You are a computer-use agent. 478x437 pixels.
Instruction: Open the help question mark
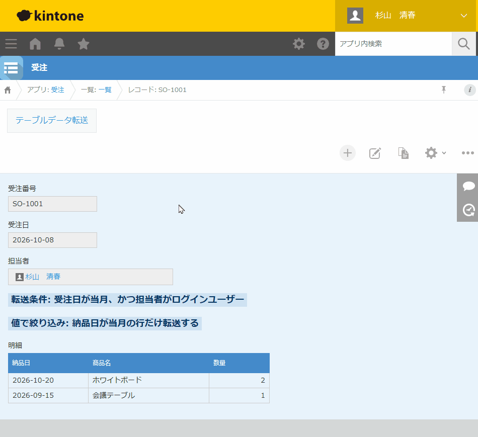pyautogui.click(x=323, y=44)
